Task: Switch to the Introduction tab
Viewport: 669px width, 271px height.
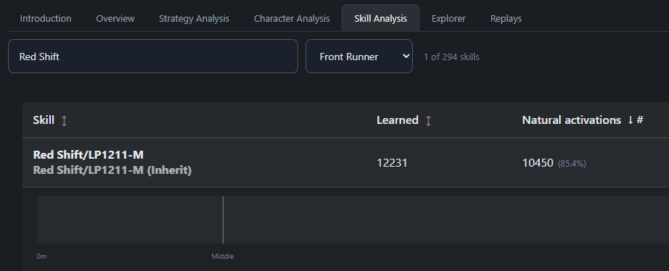Action: 46,19
